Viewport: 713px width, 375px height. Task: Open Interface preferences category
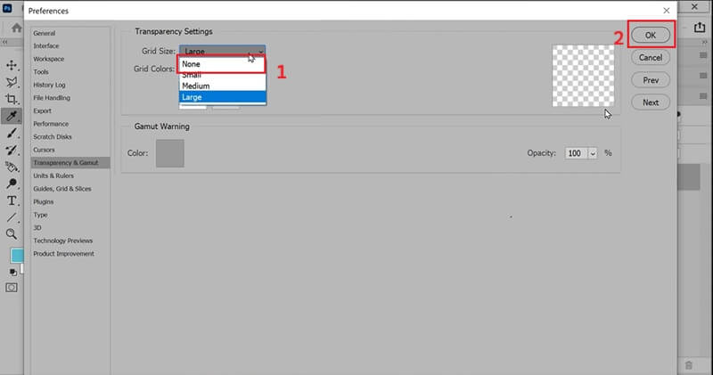point(46,46)
